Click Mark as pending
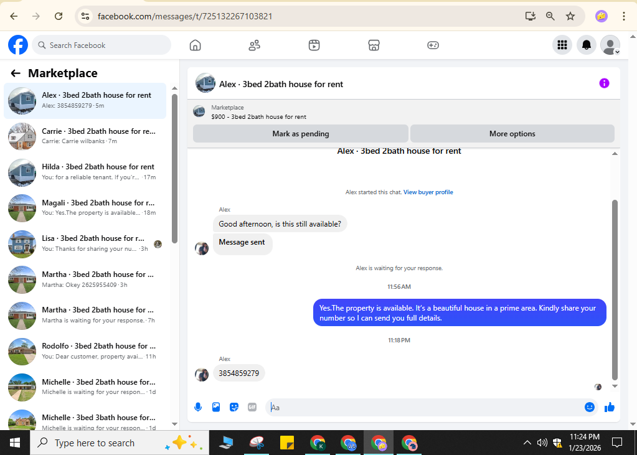The image size is (637, 455). pyautogui.click(x=301, y=134)
